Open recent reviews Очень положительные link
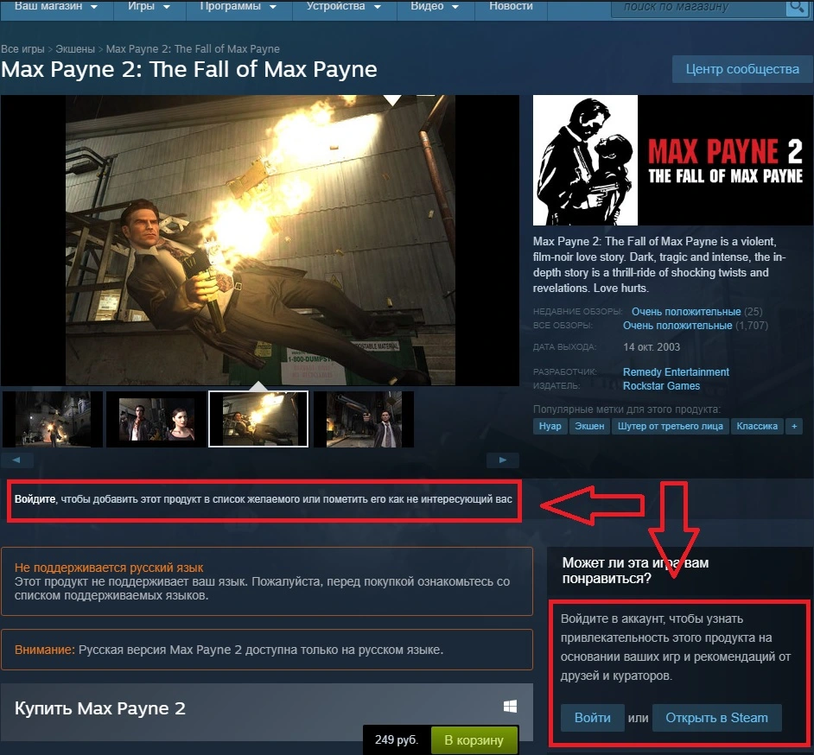Screen dimensions: 814x755 point(686,311)
